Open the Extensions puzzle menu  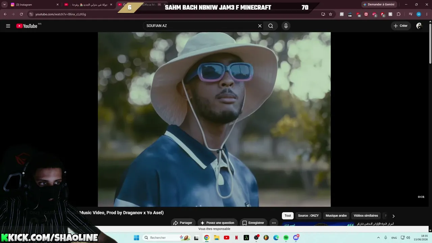tap(399, 14)
